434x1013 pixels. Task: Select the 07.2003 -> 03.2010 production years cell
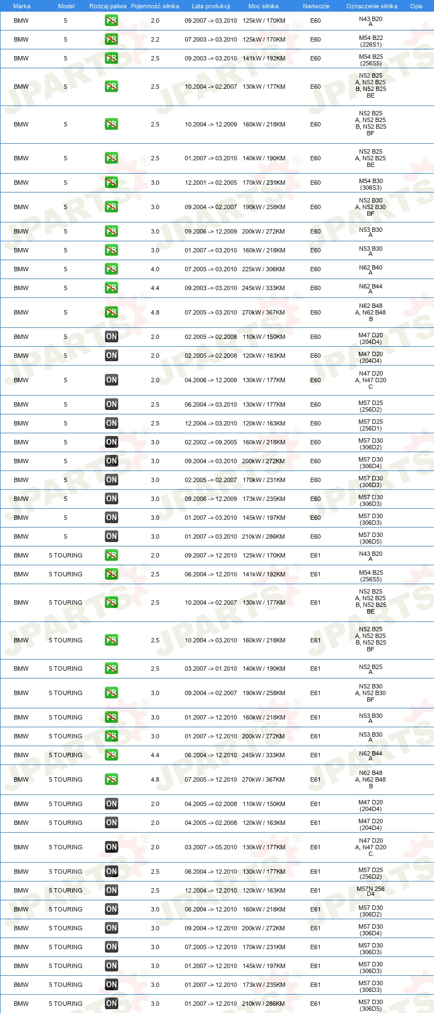[211, 39]
